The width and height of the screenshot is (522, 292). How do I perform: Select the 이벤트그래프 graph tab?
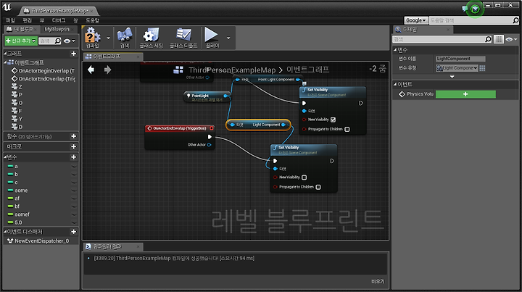(112, 57)
